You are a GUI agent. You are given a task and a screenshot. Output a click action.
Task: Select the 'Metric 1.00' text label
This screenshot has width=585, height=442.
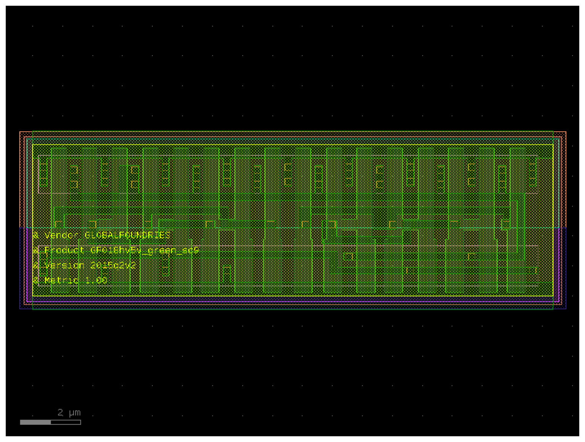(x=76, y=280)
